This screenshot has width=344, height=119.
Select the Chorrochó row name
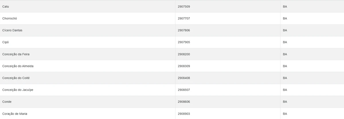(10, 19)
